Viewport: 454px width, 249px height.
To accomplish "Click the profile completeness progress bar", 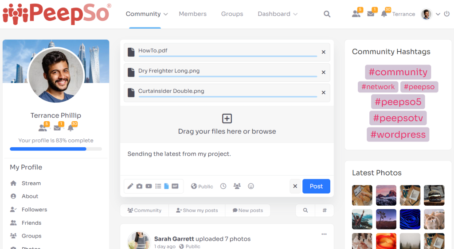I will pyautogui.click(x=56, y=149).
